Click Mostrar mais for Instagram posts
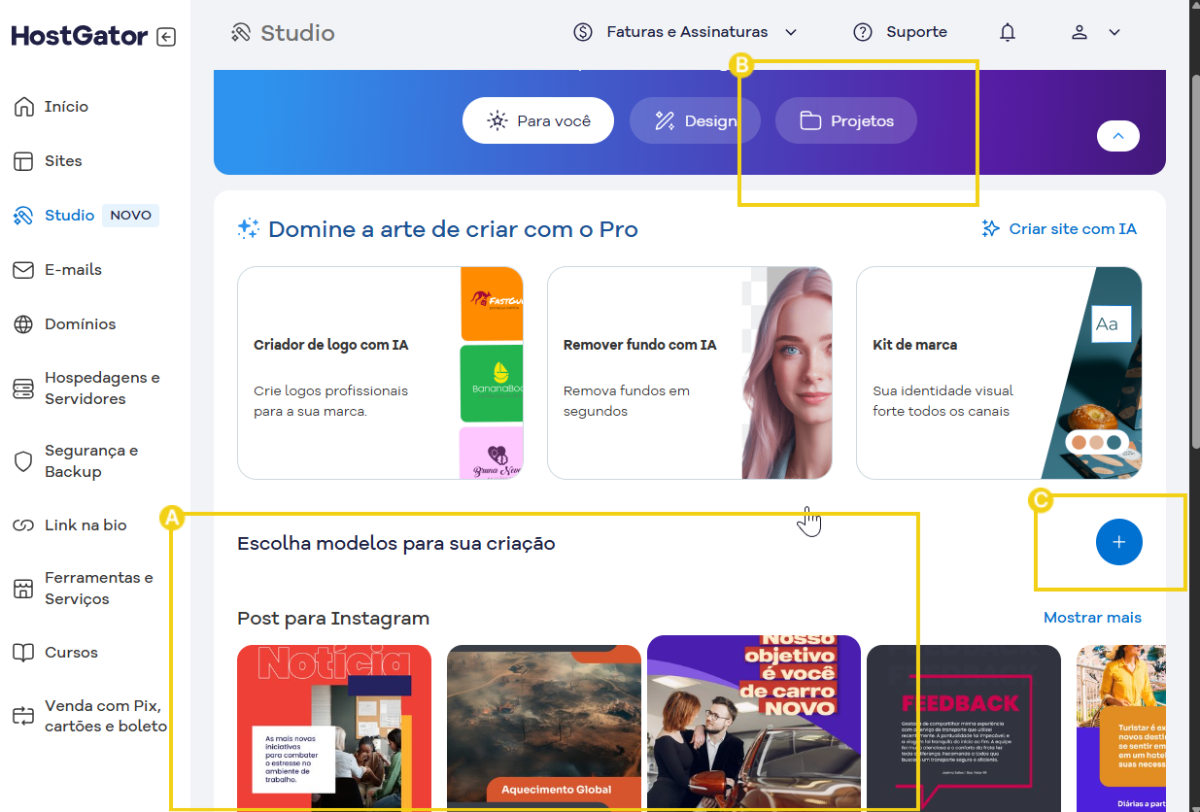Image resolution: width=1200 pixels, height=812 pixels. tap(1092, 618)
